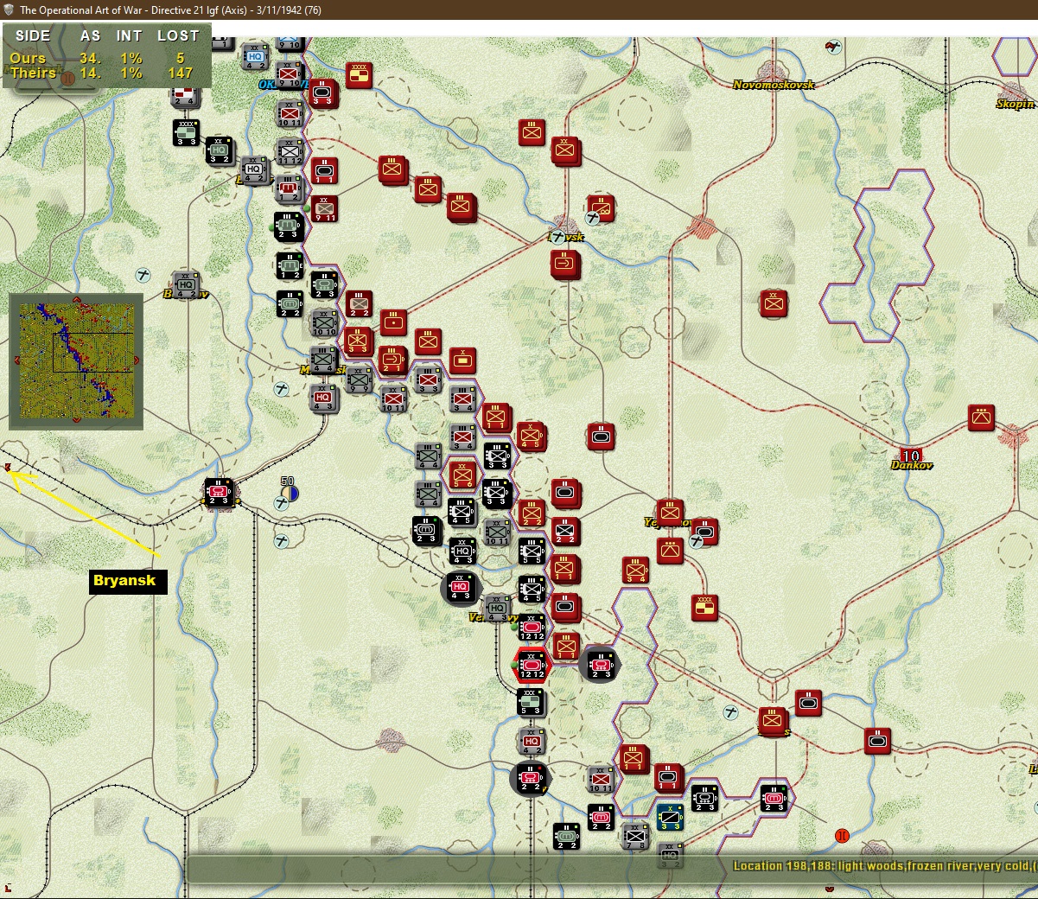Select the lone red unit east of Dankov
The height and width of the screenshot is (899, 1038).
click(x=982, y=418)
